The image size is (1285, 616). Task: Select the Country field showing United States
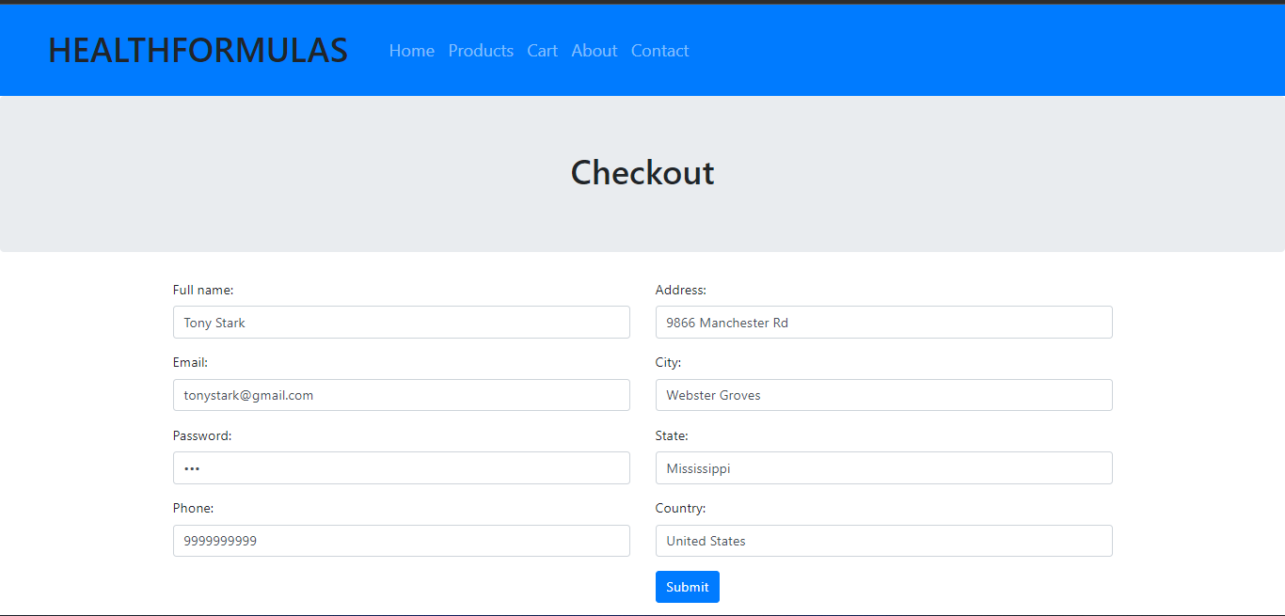pyautogui.click(x=883, y=540)
